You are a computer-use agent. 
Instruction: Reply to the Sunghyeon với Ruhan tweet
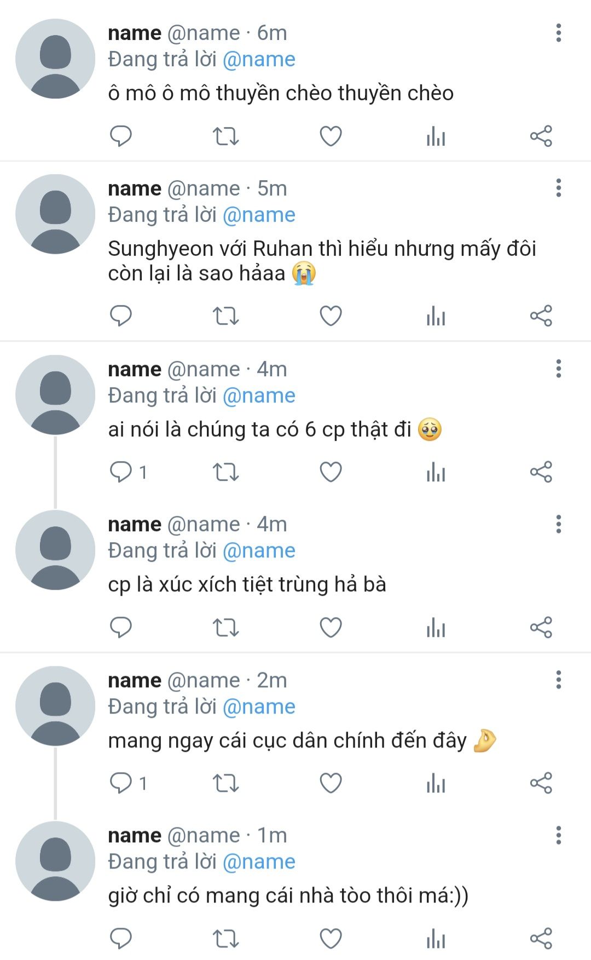tap(121, 316)
